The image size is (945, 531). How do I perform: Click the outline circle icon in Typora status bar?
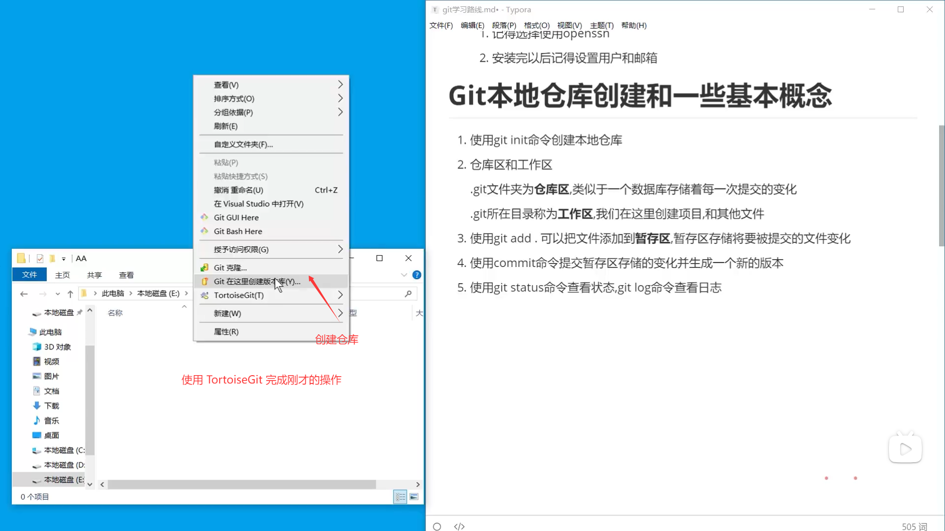coord(437,526)
